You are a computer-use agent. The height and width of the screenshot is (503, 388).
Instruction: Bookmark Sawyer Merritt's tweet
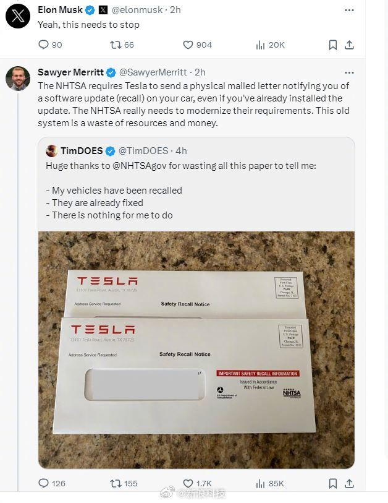coord(333,483)
